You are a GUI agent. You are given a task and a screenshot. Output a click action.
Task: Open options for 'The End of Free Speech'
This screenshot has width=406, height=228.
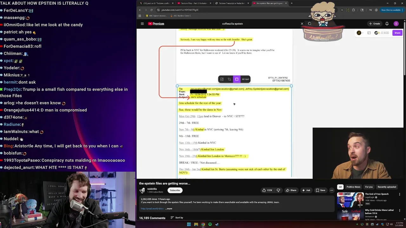399,194
